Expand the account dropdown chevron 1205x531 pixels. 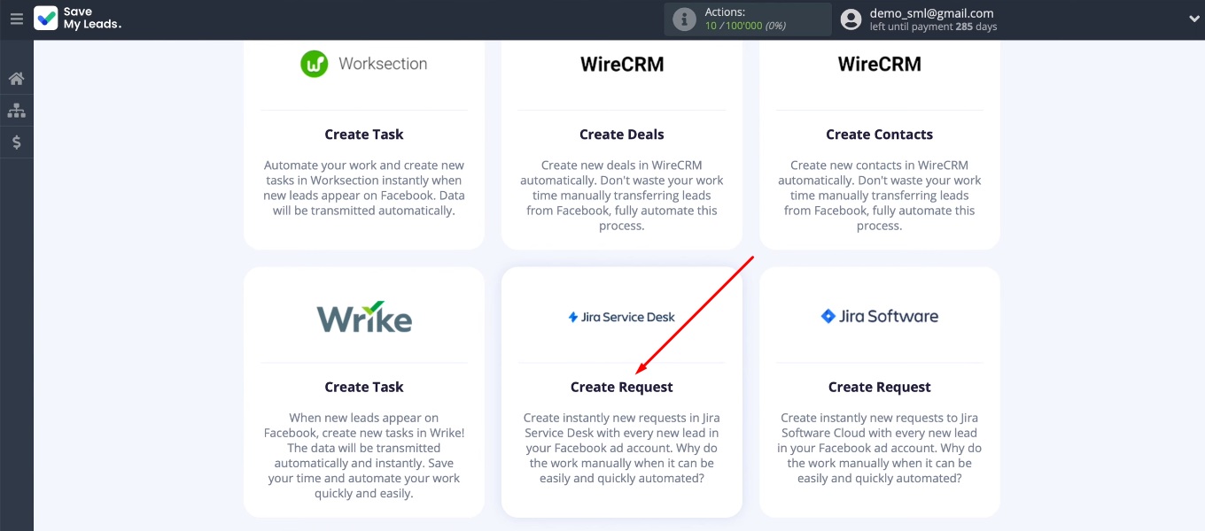tap(1193, 19)
